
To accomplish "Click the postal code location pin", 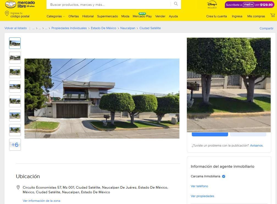I will point(7,14).
